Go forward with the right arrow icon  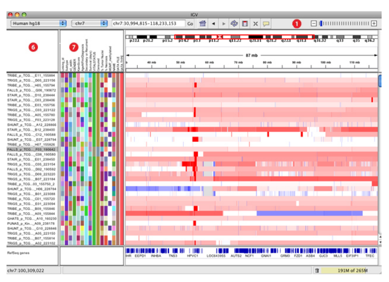(x=224, y=23)
